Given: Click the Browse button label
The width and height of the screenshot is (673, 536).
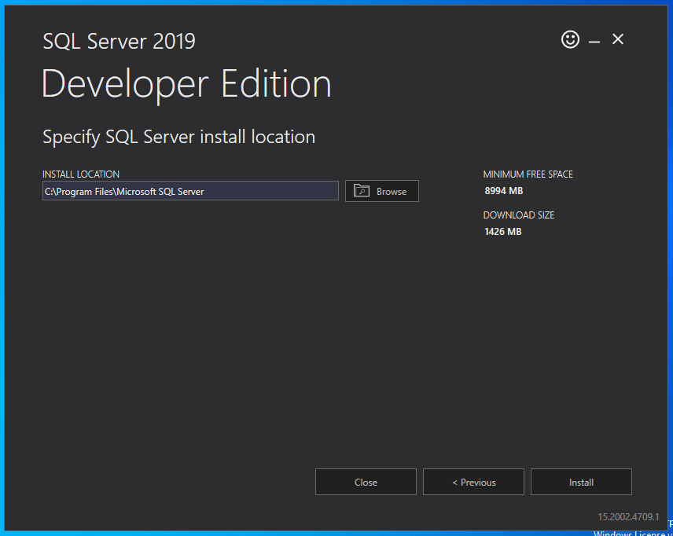Looking at the screenshot, I should 392,192.
